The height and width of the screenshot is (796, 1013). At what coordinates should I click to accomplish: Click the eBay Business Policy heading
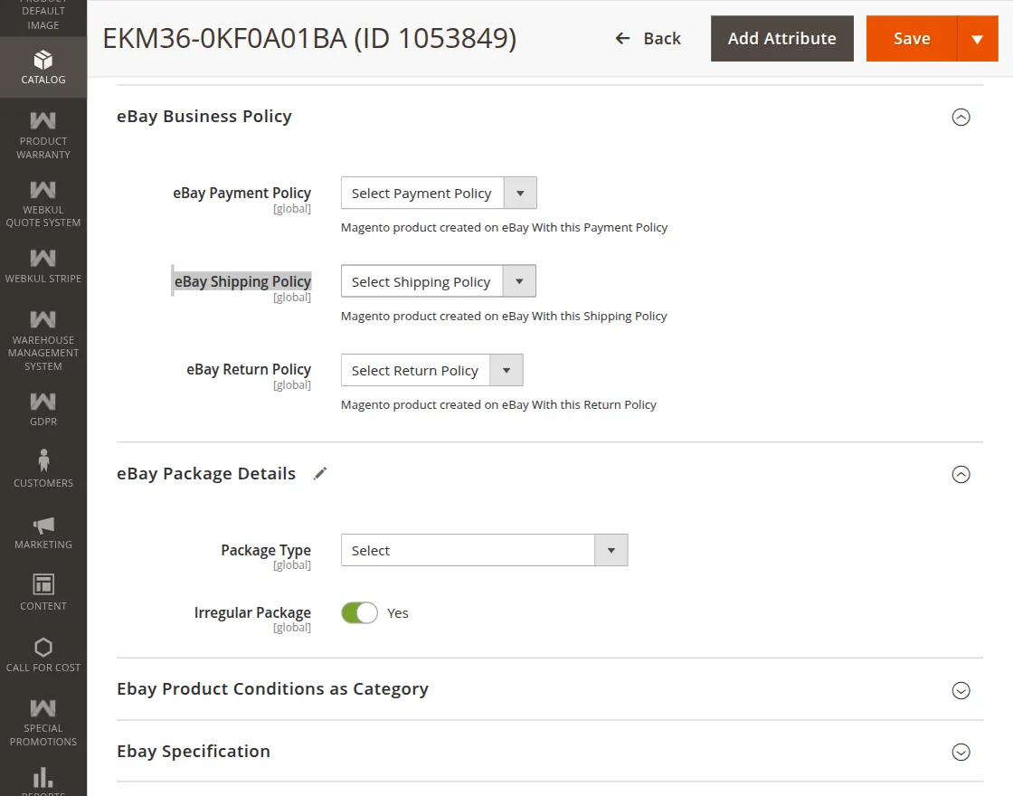[x=204, y=117]
